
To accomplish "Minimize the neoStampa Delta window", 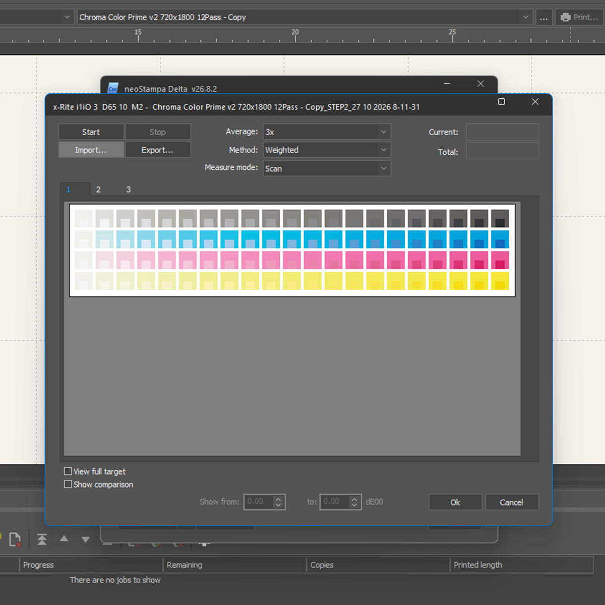I will coord(447,84).
